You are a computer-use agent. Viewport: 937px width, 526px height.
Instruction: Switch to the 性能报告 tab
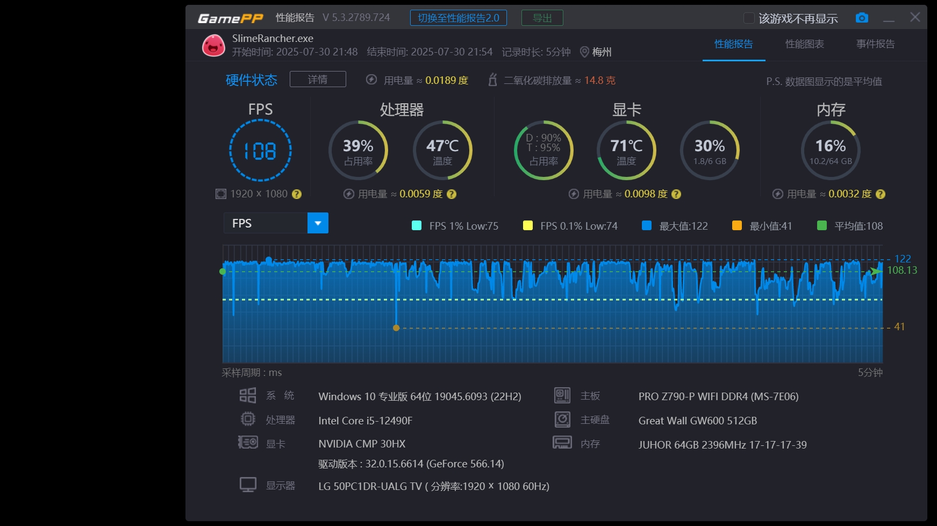point(734,44)
